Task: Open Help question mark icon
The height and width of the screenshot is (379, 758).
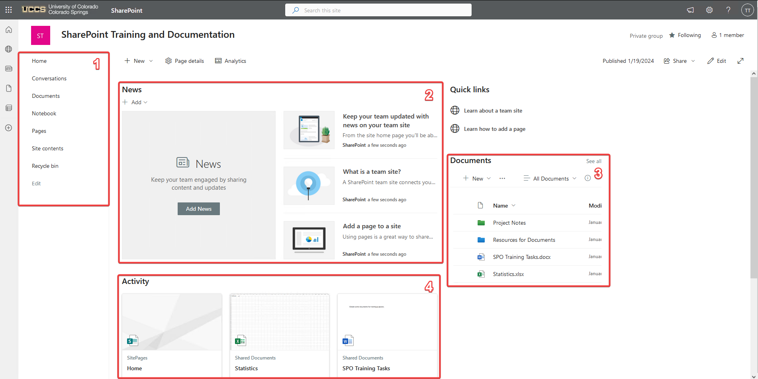Action: click(x=728, y=10)
